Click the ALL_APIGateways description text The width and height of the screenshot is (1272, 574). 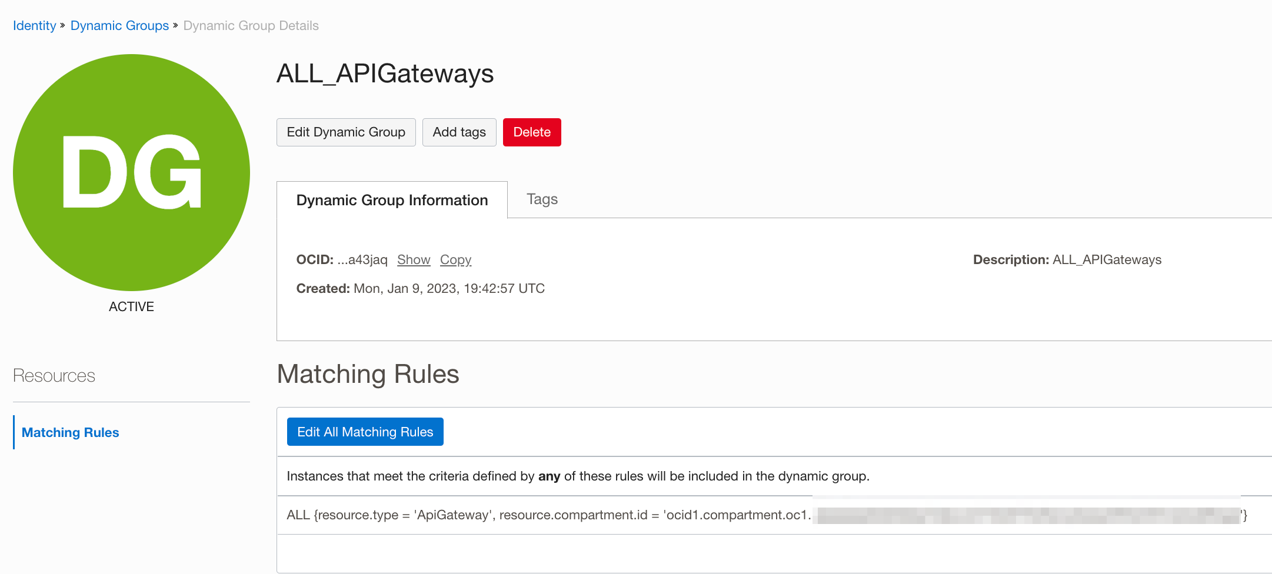1107,259
